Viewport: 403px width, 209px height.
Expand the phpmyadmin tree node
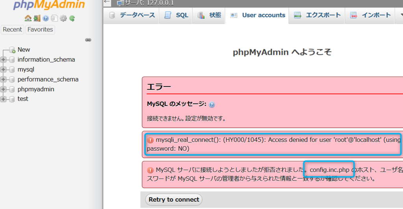(x=3, y=89)
